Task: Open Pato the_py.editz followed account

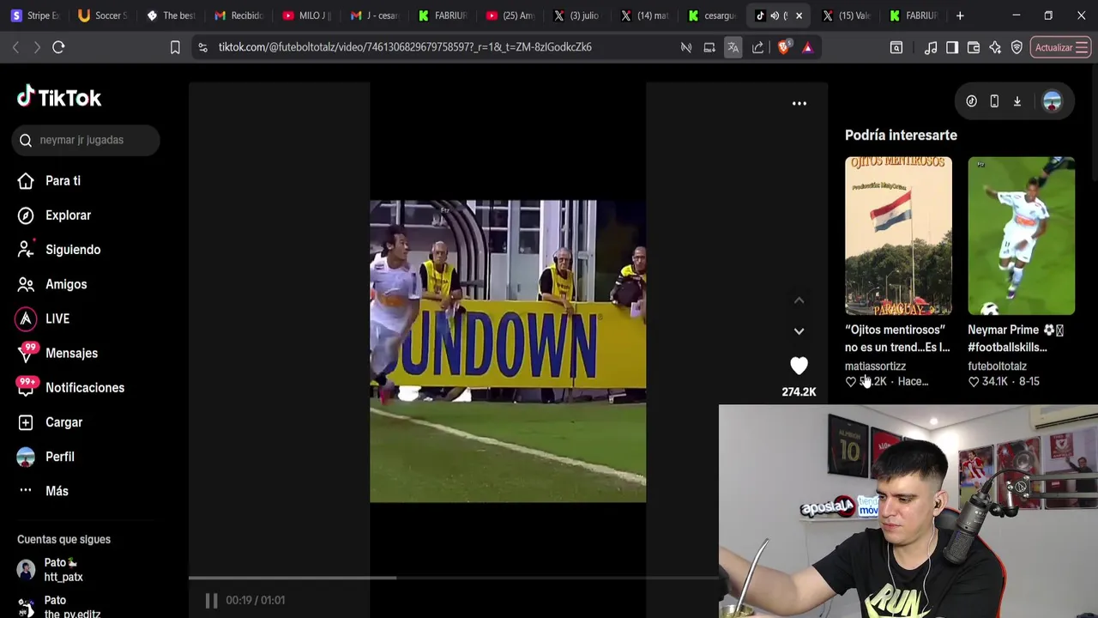Action: (60, 607)
